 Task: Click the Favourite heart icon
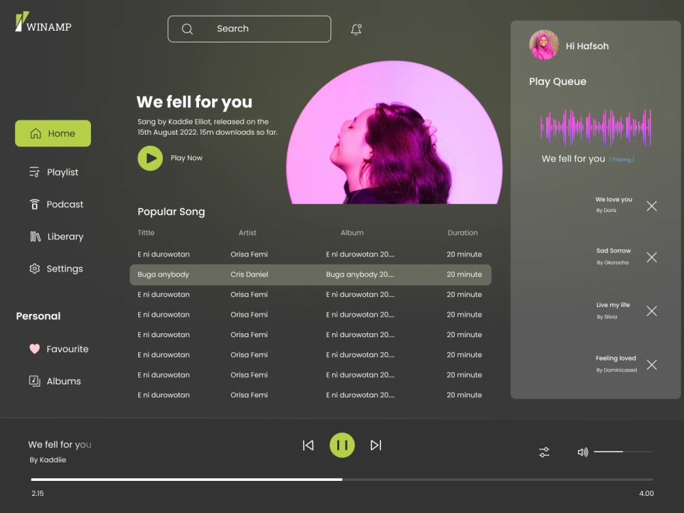coord(34,349)
